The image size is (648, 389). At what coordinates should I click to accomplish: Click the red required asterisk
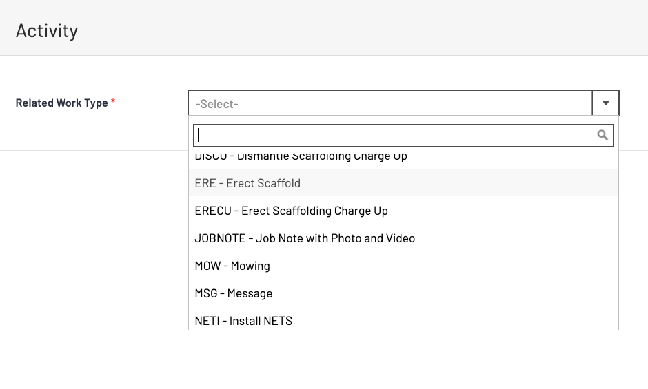pyautogui.click(x=113, y=102)
